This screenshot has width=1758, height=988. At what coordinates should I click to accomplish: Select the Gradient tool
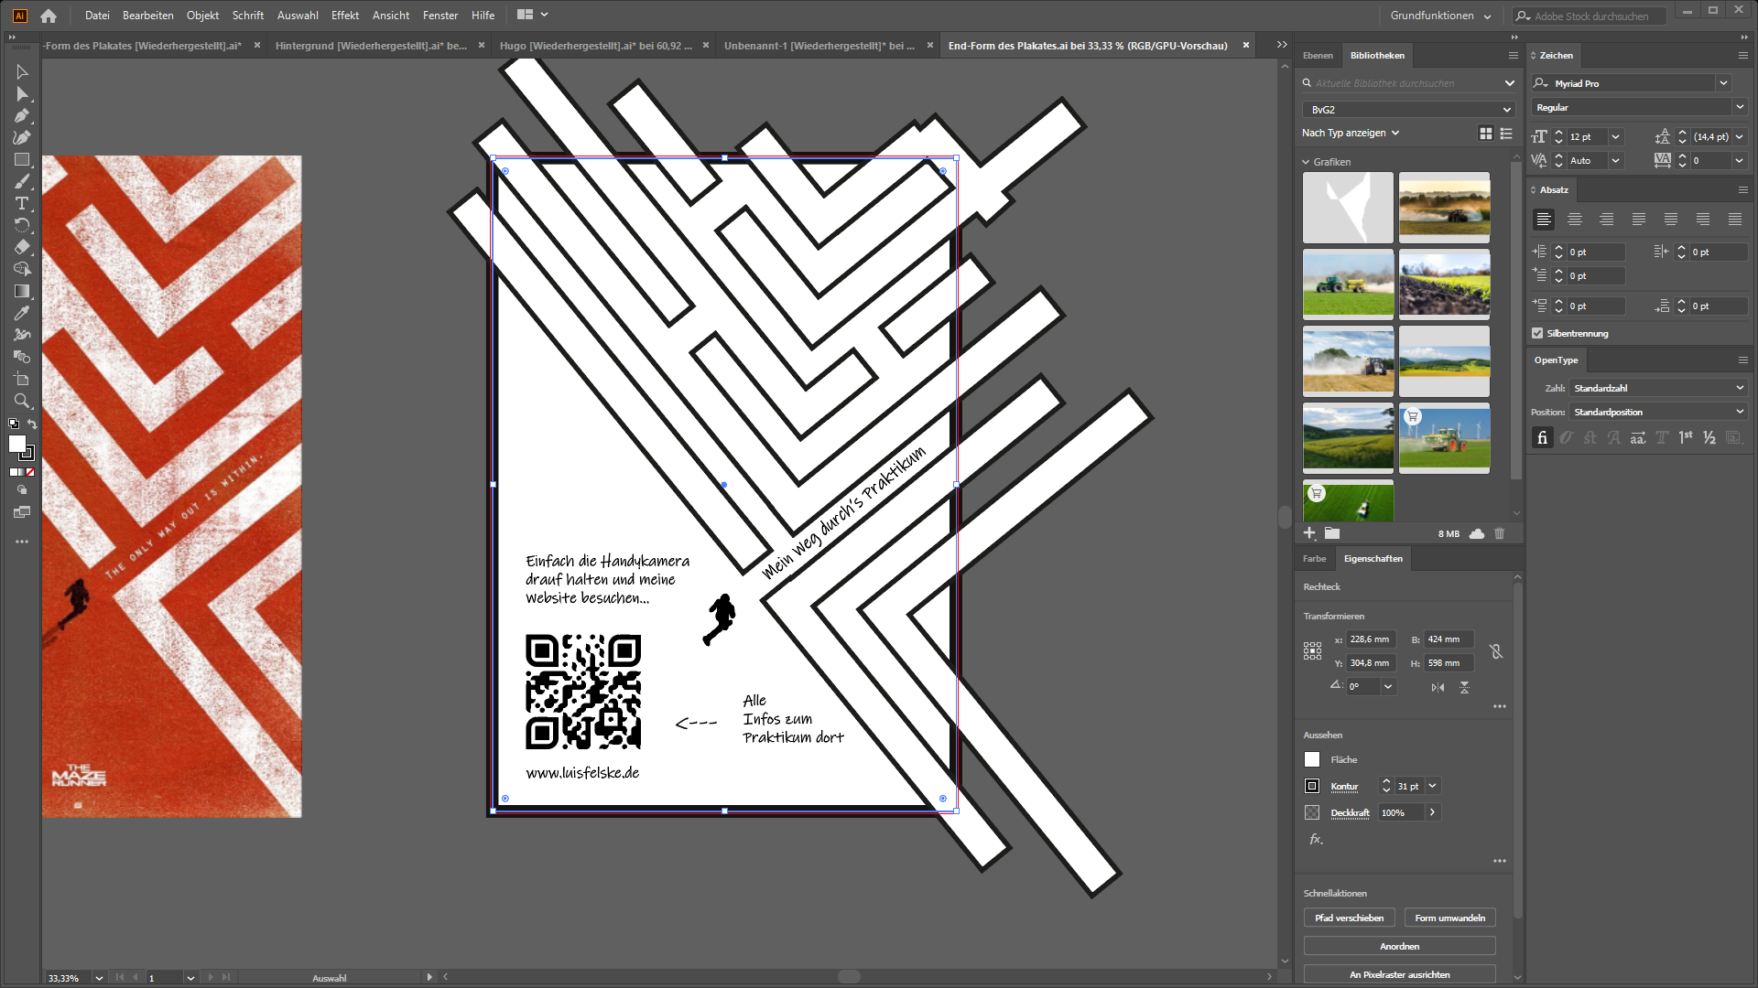pyautogui.click(x=22, y=291)
